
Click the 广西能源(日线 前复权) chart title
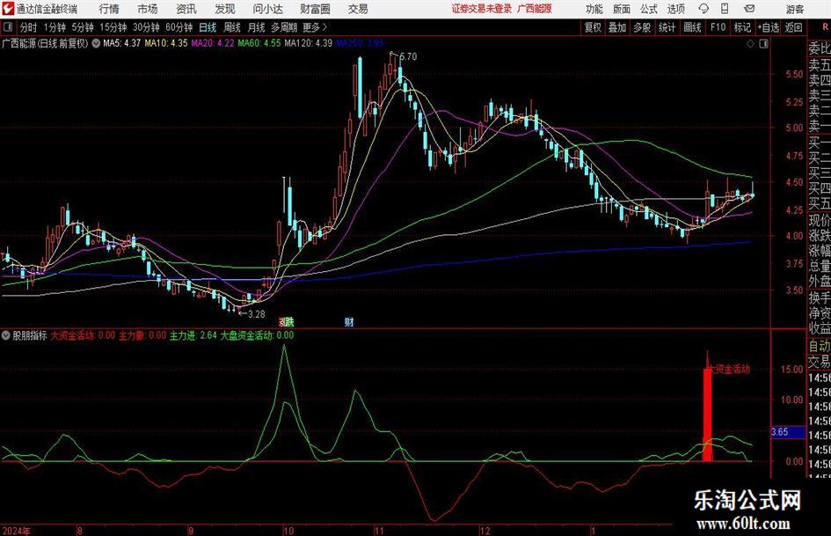pos(45,43)
